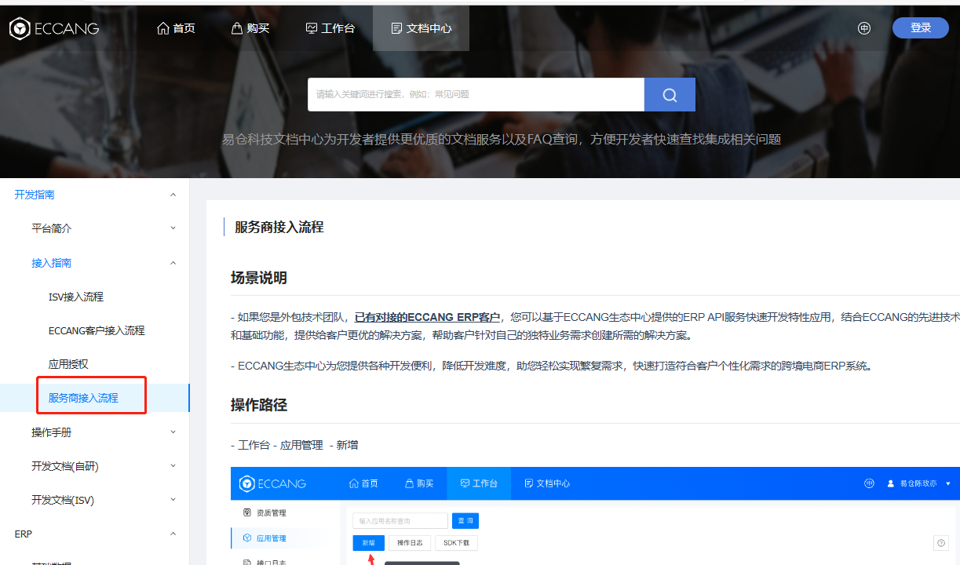
Task: Focus the keyword search input field
Action: click(x=476, y=95)
